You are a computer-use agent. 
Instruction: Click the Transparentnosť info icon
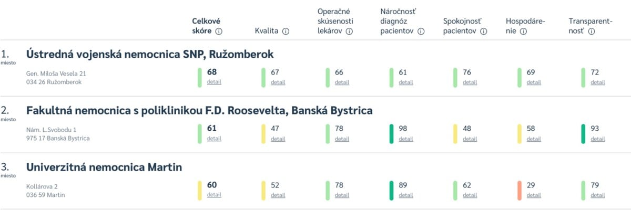click(592, 31)
